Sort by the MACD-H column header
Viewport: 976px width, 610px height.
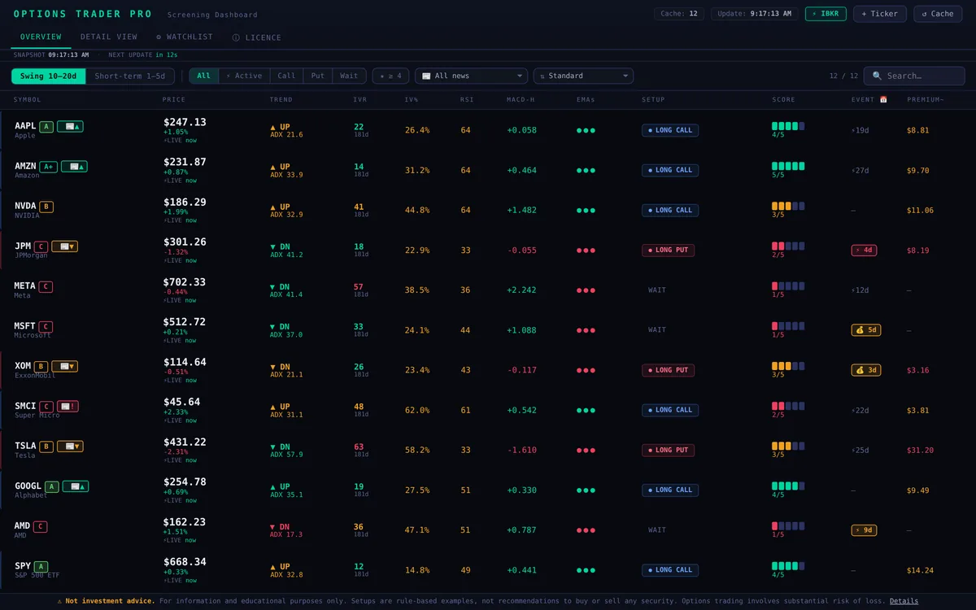(521, 99)
